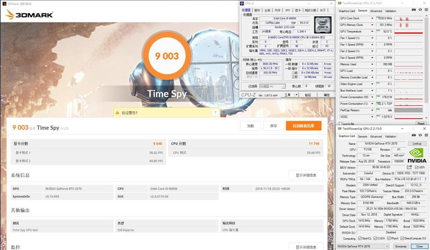Toggle the DirectCompute 5.0 checkbox

pos(402,239)
